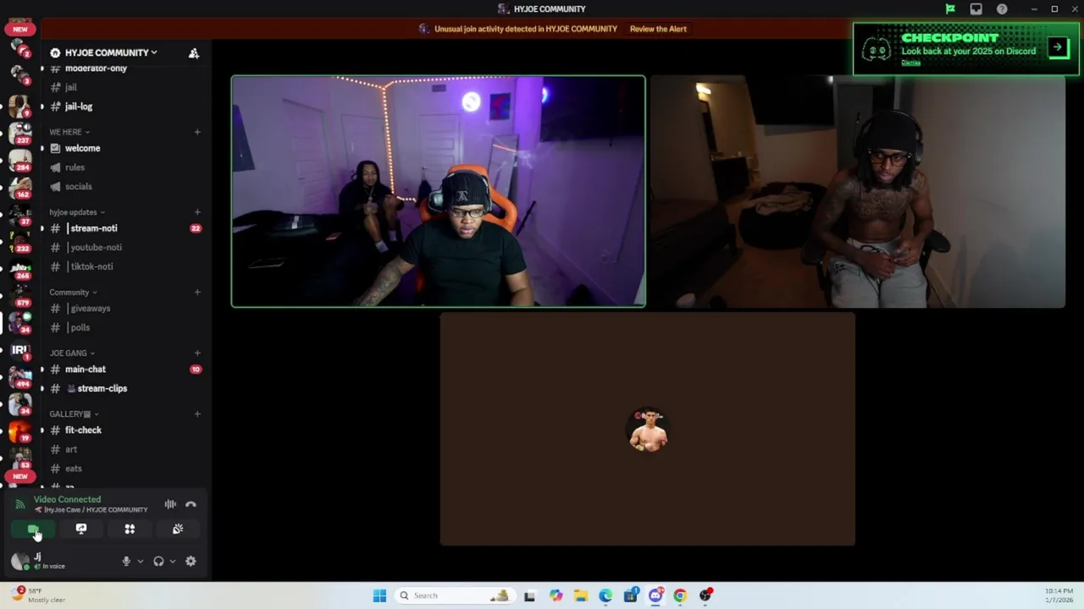
Task: Open the connection quality signal icon
Action: point(20,504)
